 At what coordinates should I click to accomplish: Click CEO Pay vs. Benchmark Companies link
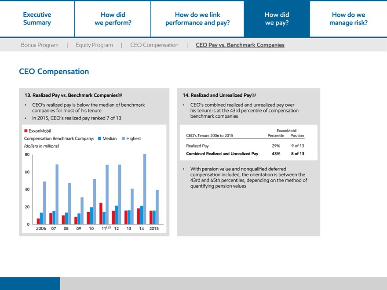click(x=240, y=45)
